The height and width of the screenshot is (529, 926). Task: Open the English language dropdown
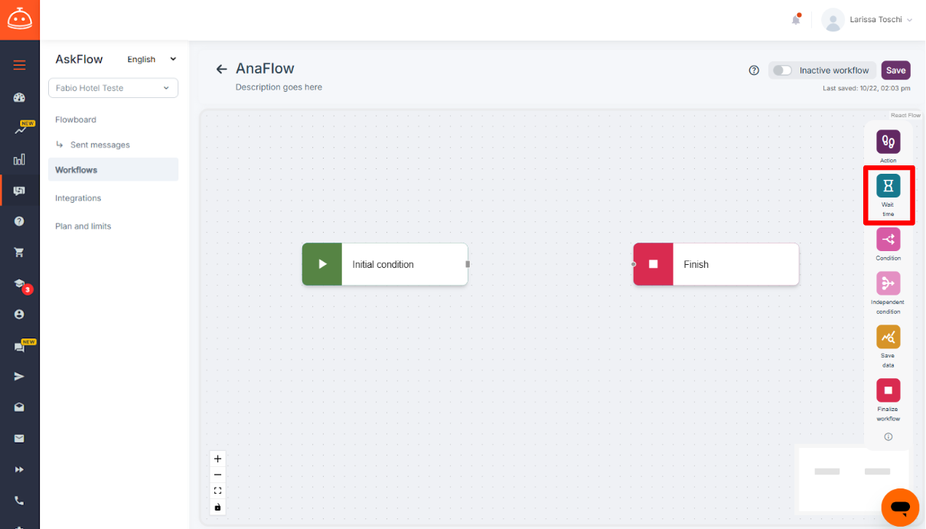click(152, 59)
